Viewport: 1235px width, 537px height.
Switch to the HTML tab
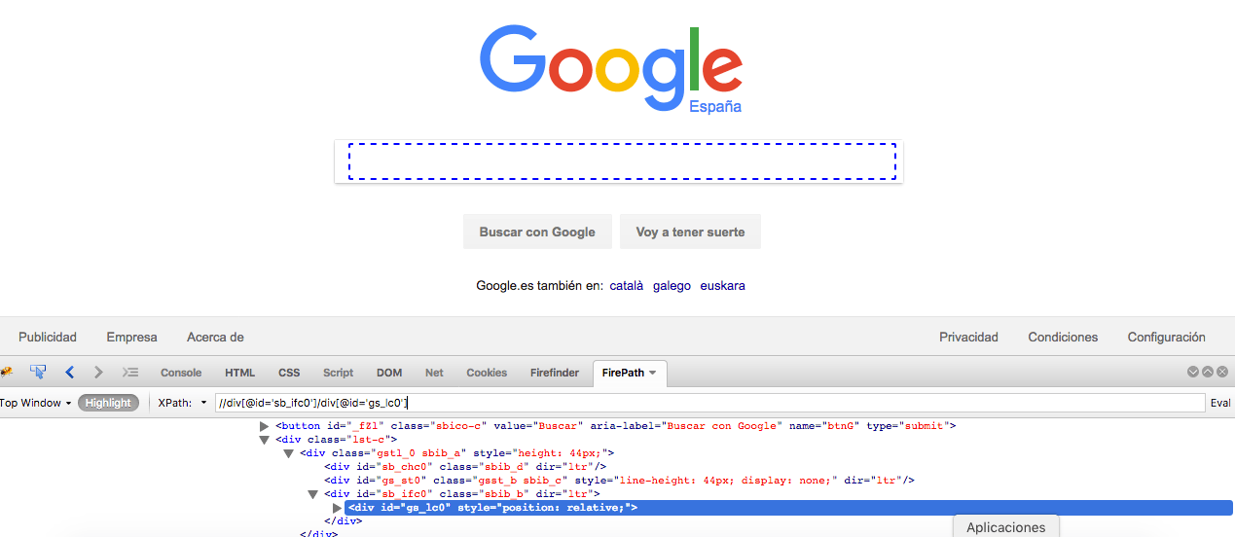pos(239,373)
